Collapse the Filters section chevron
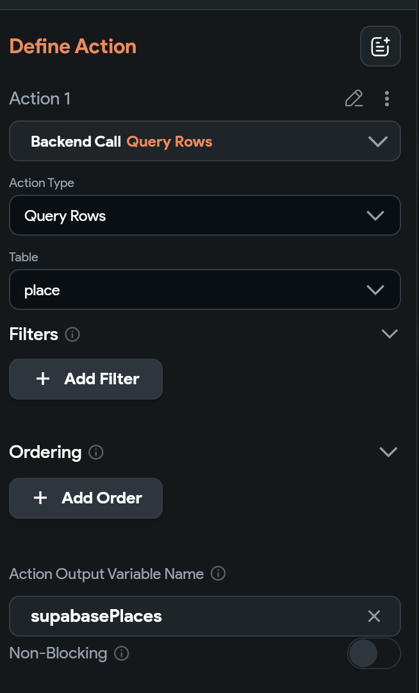This screenshot has width=419, height=693. 389,334
